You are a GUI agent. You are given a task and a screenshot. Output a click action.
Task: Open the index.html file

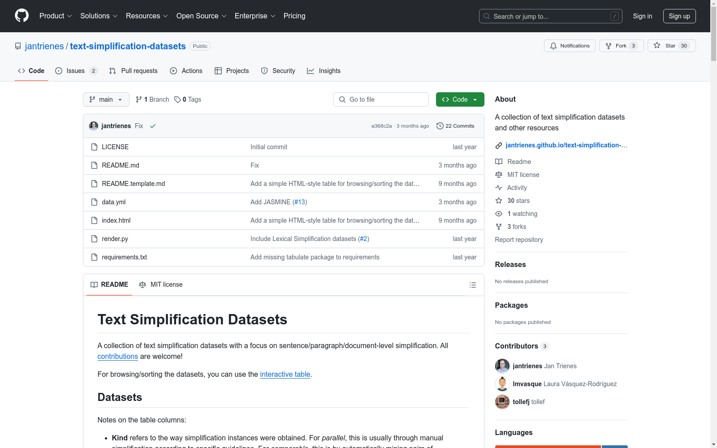click(116, 220)
